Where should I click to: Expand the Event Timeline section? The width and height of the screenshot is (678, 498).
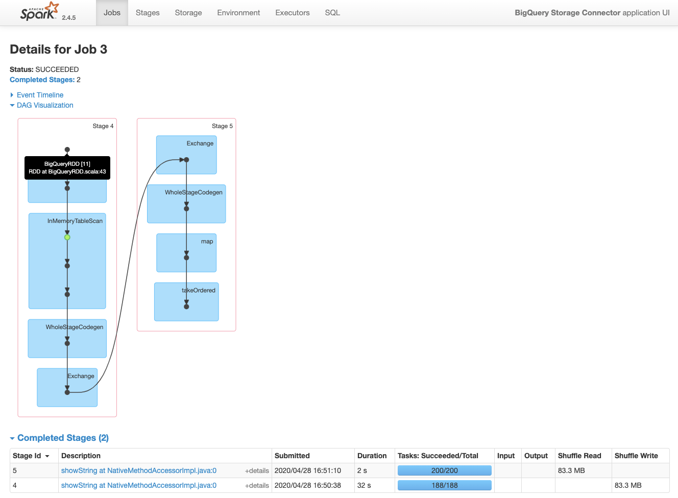pyautogui.click(x=40, y=95)
